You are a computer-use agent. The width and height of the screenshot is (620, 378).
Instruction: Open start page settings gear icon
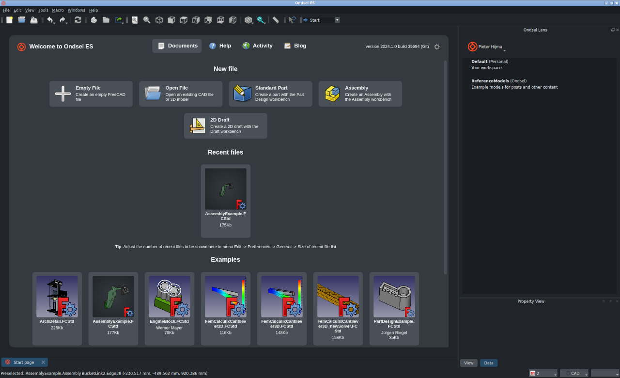pos(437,47)
